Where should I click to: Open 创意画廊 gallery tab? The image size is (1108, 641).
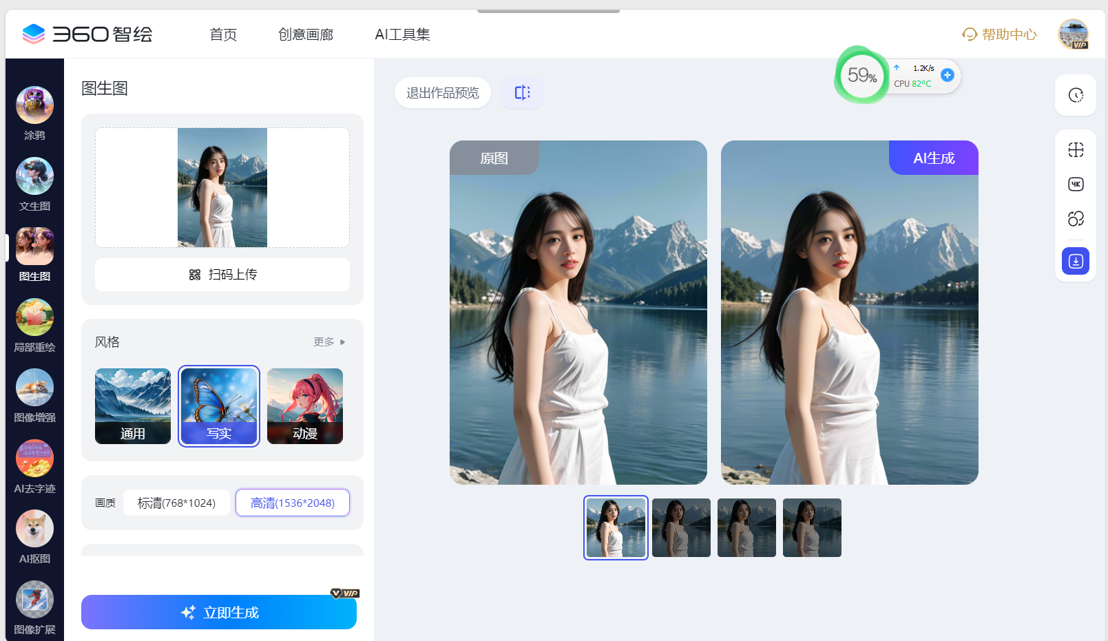(306, 34)
